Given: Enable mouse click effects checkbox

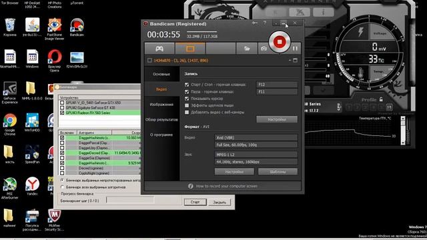Looking at the screenshot, I should pyautogui.click(x=187, y=105).
